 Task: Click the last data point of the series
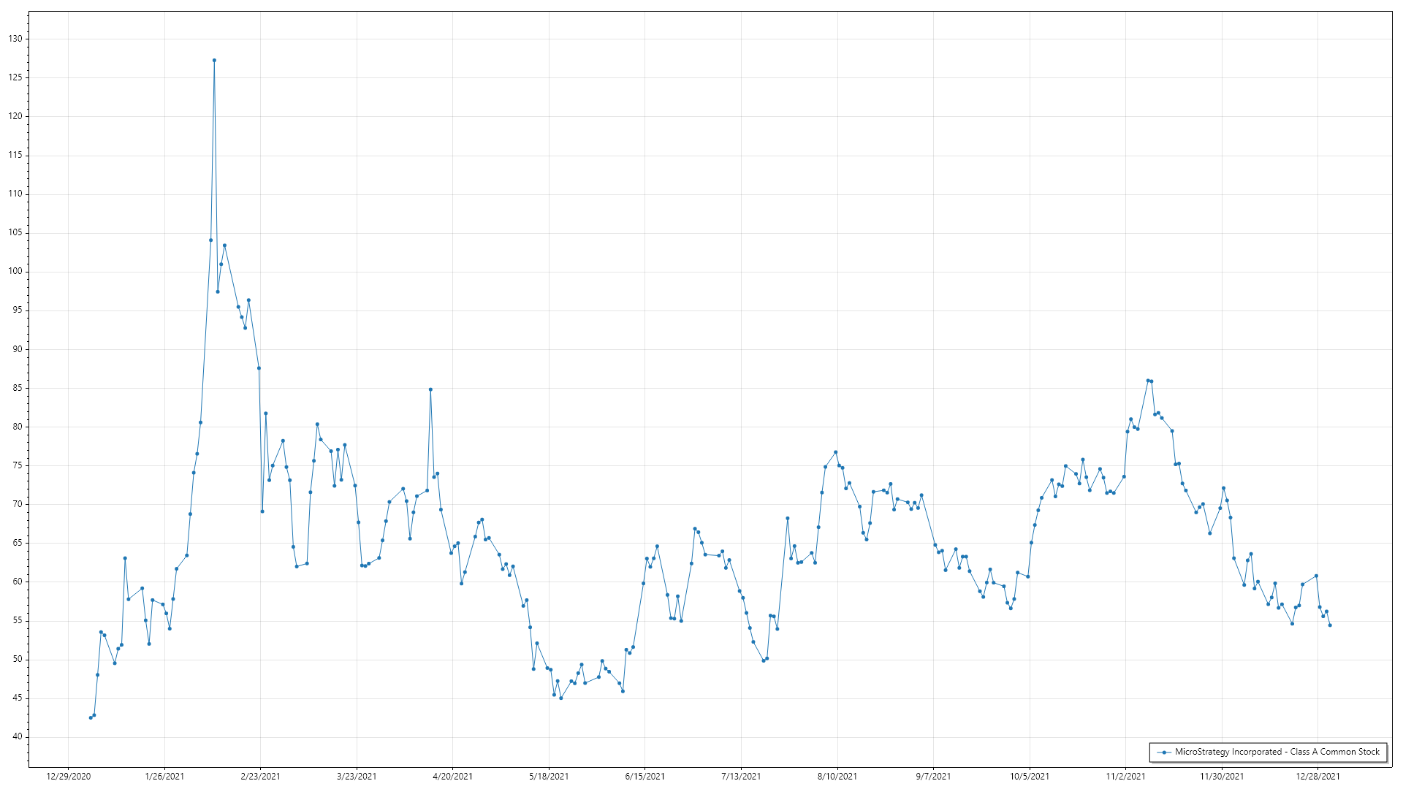(x=1330, y=625)
